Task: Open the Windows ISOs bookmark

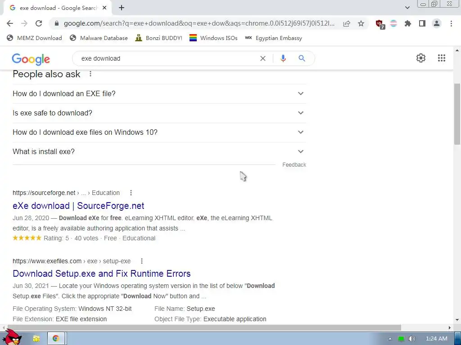Action: point(213,38)
